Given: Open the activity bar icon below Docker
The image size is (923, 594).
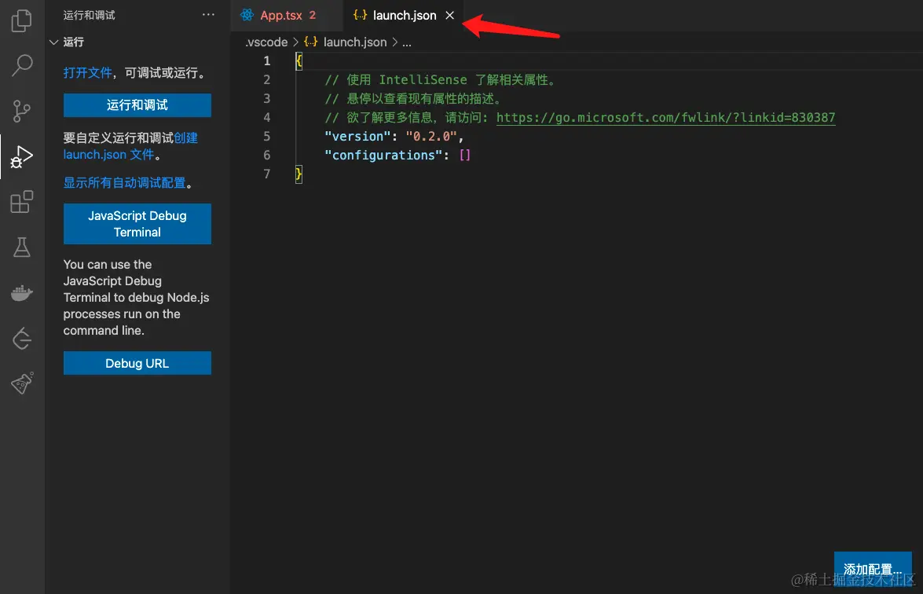Looking at the screenshot, I should [22, 339].
